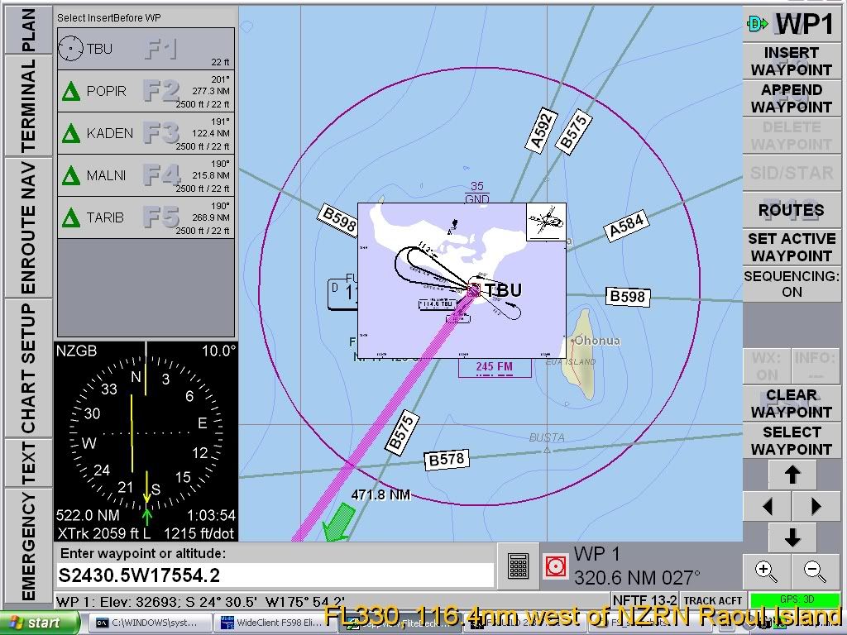Open the ENROUTE NAV tab
This screenshot has height=635, width=847.
click(x=27, y=227)
